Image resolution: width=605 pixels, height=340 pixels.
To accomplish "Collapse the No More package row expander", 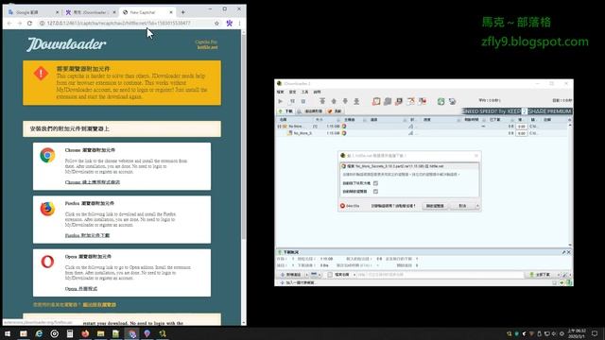I will tap(279, 126).
